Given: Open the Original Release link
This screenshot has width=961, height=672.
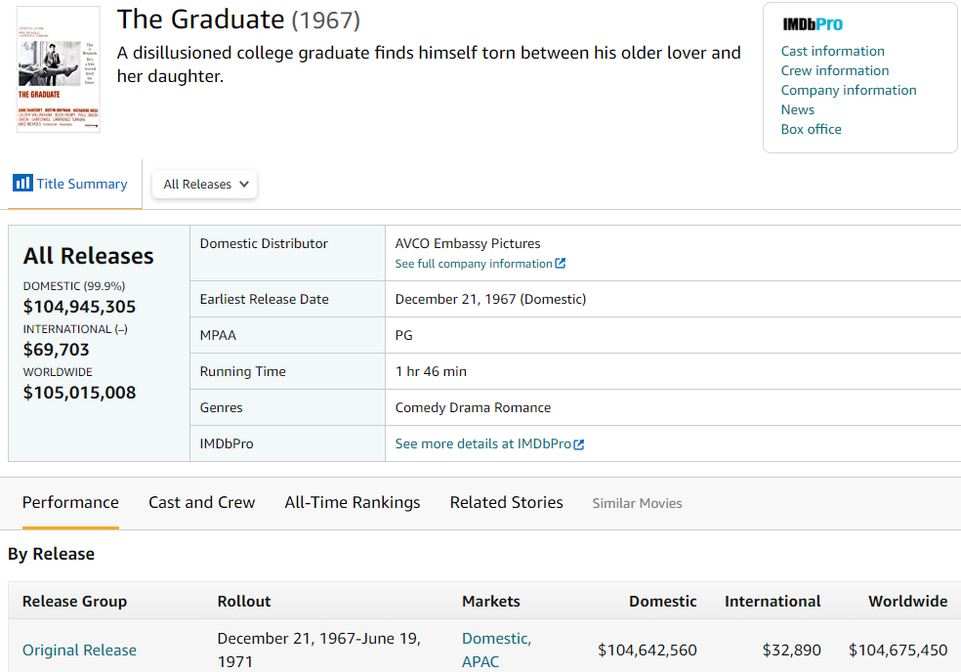Looking at the screenshot, I should pyautogui.click(x=80, y=650).
